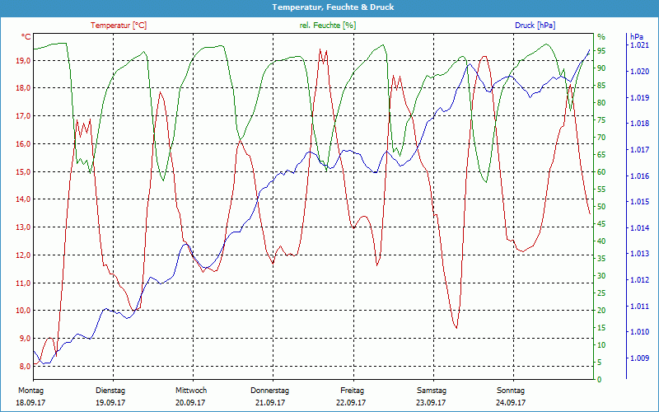Click the '13,0' temperature axis value
The width and height of the screenshot is (659, 412).
pyautogui.click(x=23, y=227)
